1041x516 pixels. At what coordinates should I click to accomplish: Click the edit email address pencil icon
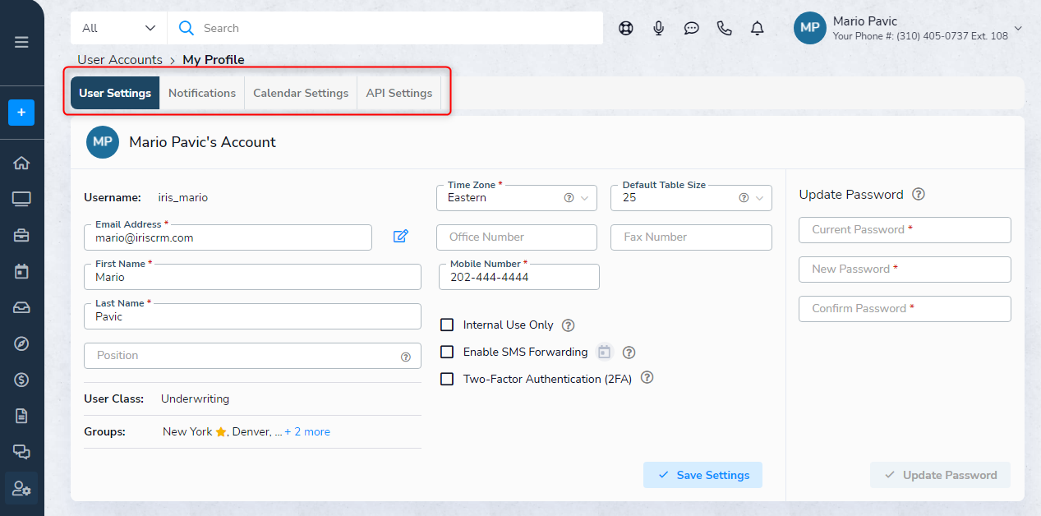(x=400, y=237)
